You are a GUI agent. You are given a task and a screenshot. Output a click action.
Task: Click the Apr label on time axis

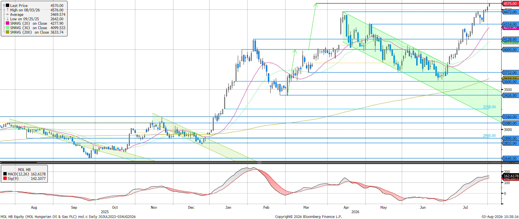point(346,207)
